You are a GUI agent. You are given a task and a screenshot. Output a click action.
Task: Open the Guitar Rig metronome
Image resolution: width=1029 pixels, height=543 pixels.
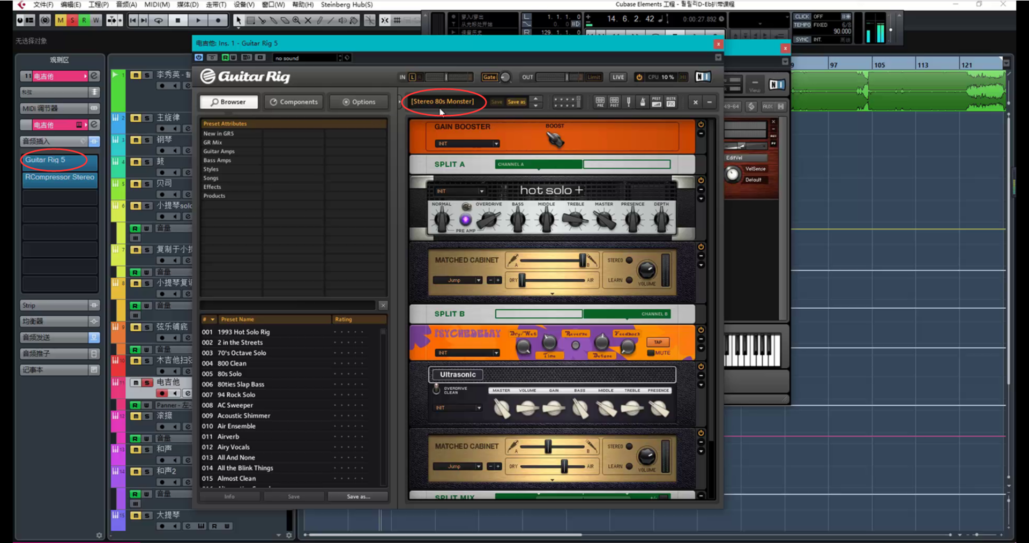pyautogui.click(x=643, y=102)
